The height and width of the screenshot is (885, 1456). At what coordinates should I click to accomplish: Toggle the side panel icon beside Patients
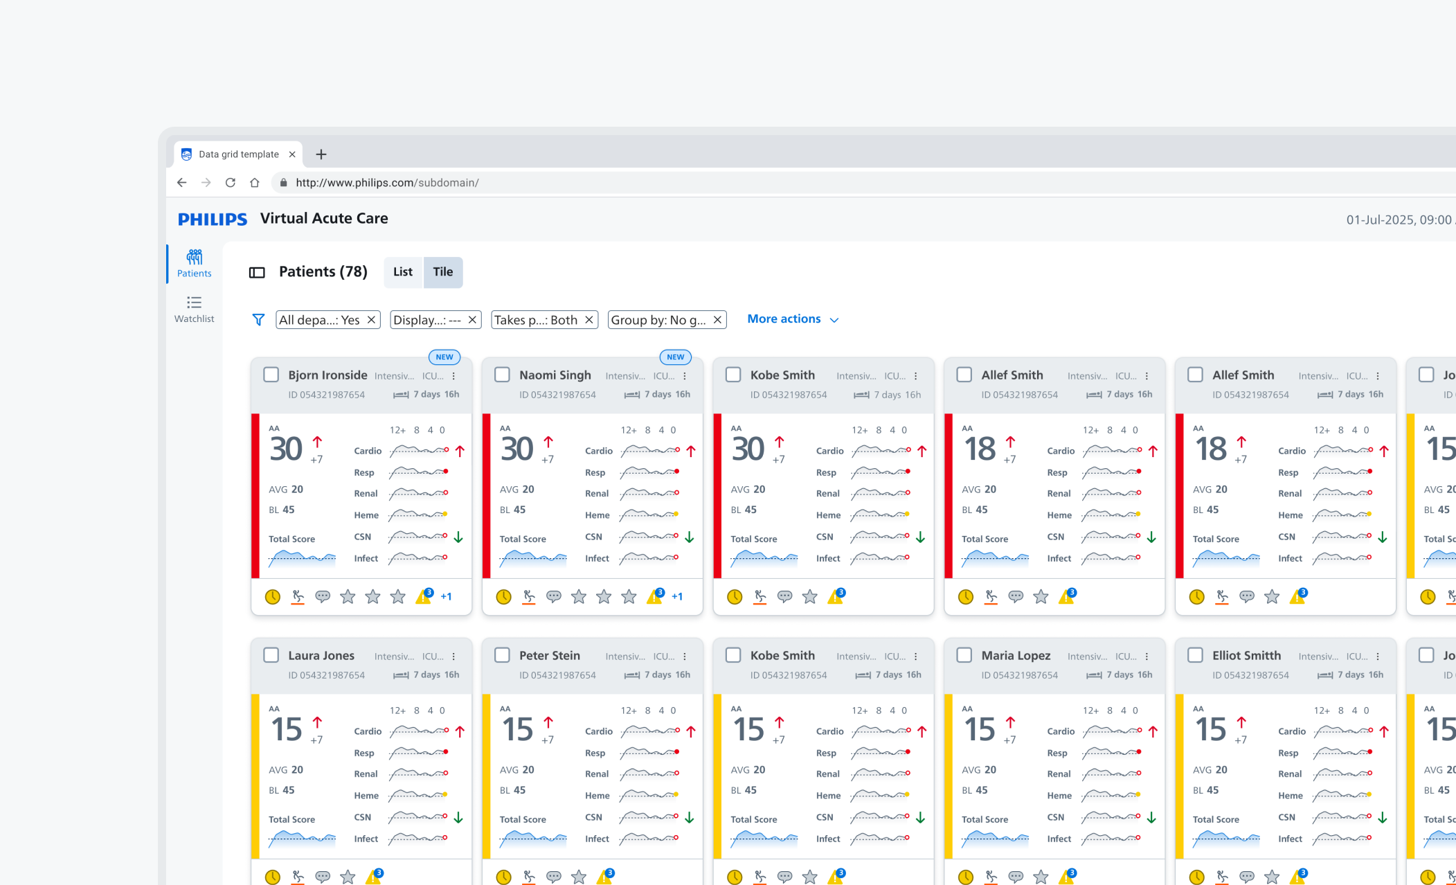[257, 272]
